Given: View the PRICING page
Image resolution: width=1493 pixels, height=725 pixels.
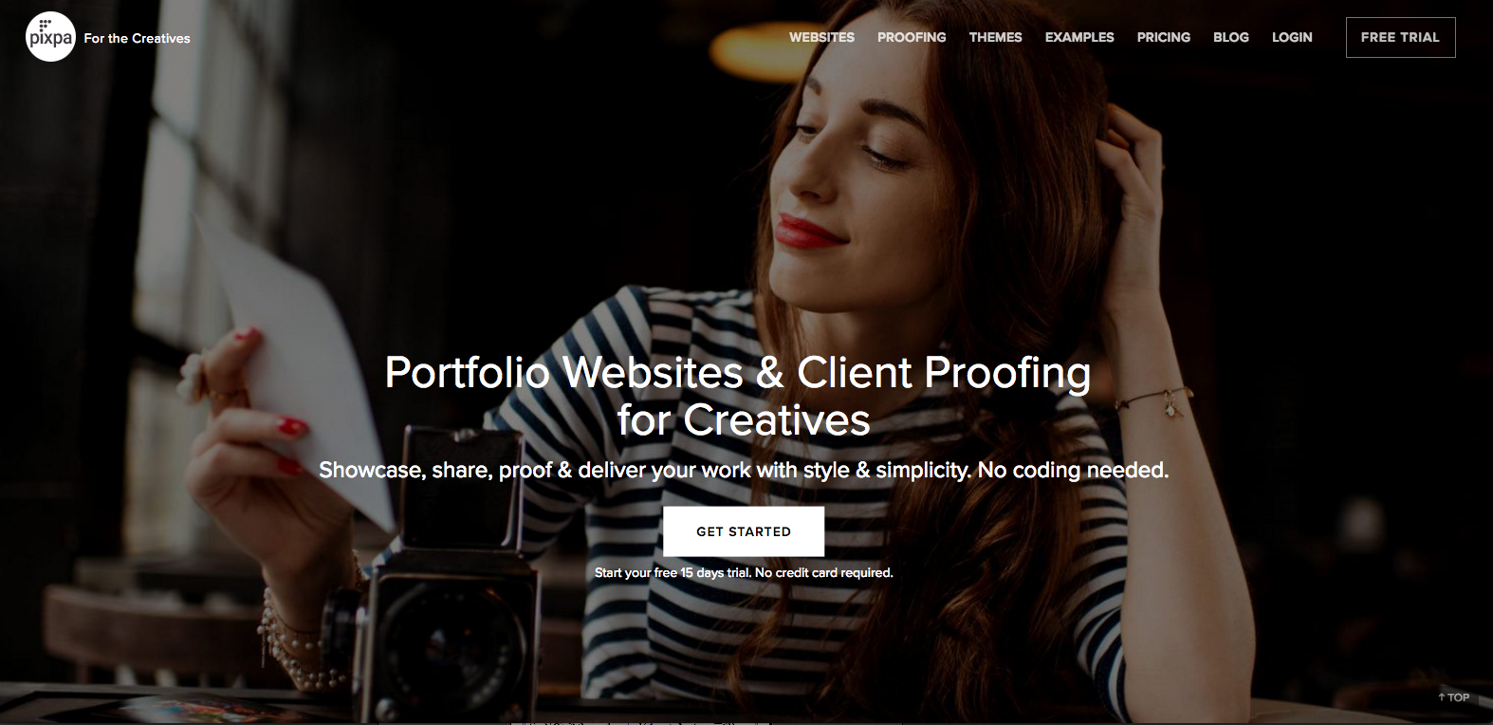Looking at the screenshot, I should (x=1163, y=37).
